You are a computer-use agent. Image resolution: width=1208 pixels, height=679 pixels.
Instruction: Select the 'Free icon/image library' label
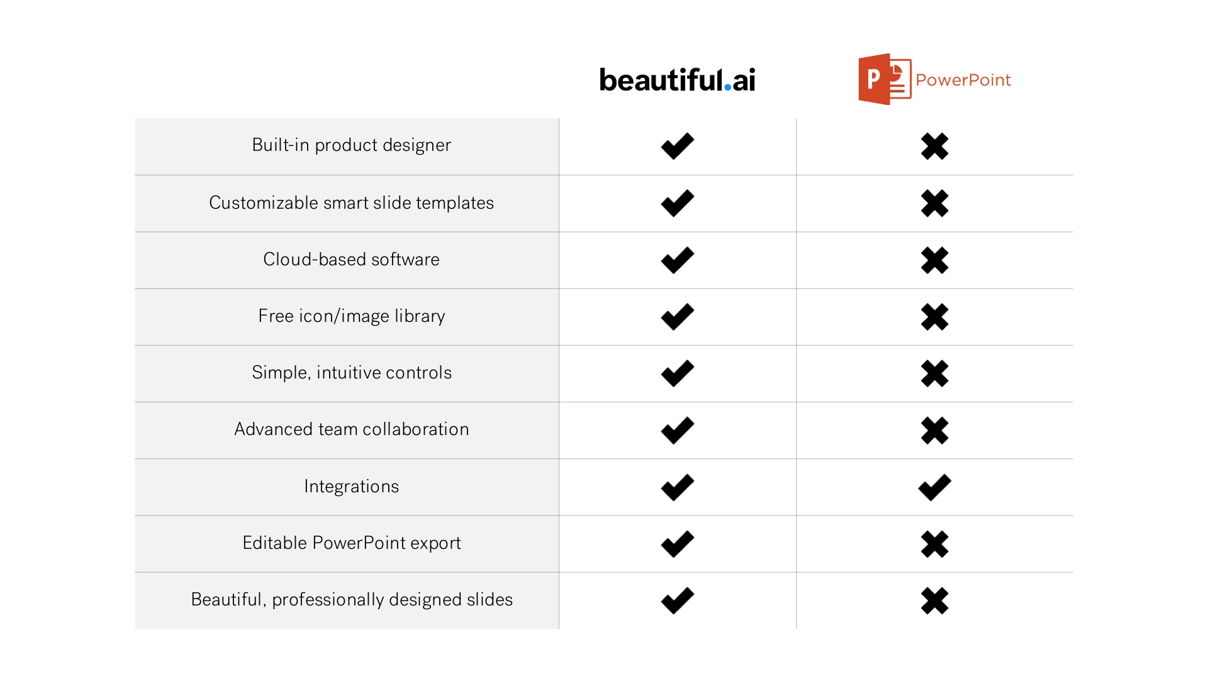pyautogui.click(x=351, y=316)
